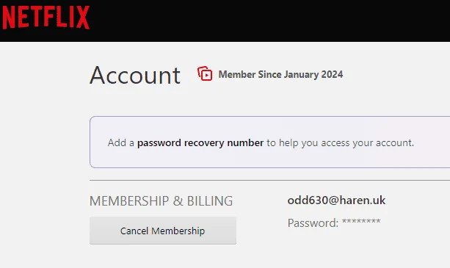Click the masked password asterisks
The width and height of the screenshot is (450, 268).
361,222
